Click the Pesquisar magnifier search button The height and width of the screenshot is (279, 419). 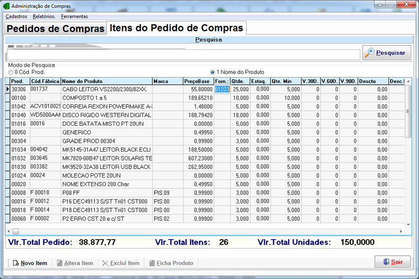[x=387, y=52]
